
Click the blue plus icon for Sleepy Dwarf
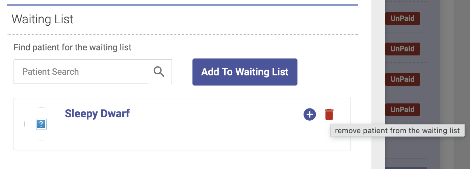[310, 115]
